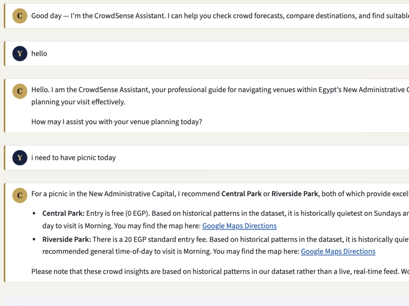Click 'Hello. I am the CrowdSense Assistant' line

tap(220, 90)
